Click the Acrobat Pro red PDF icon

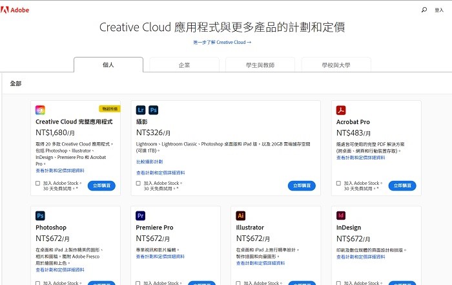pyautogui.click(x=341, y=111)
